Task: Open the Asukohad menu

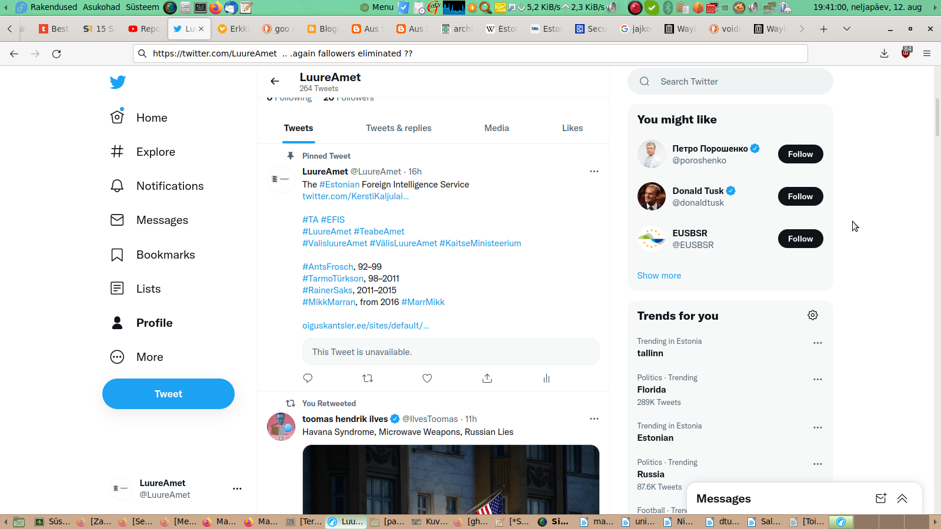Action: point(101,7)
